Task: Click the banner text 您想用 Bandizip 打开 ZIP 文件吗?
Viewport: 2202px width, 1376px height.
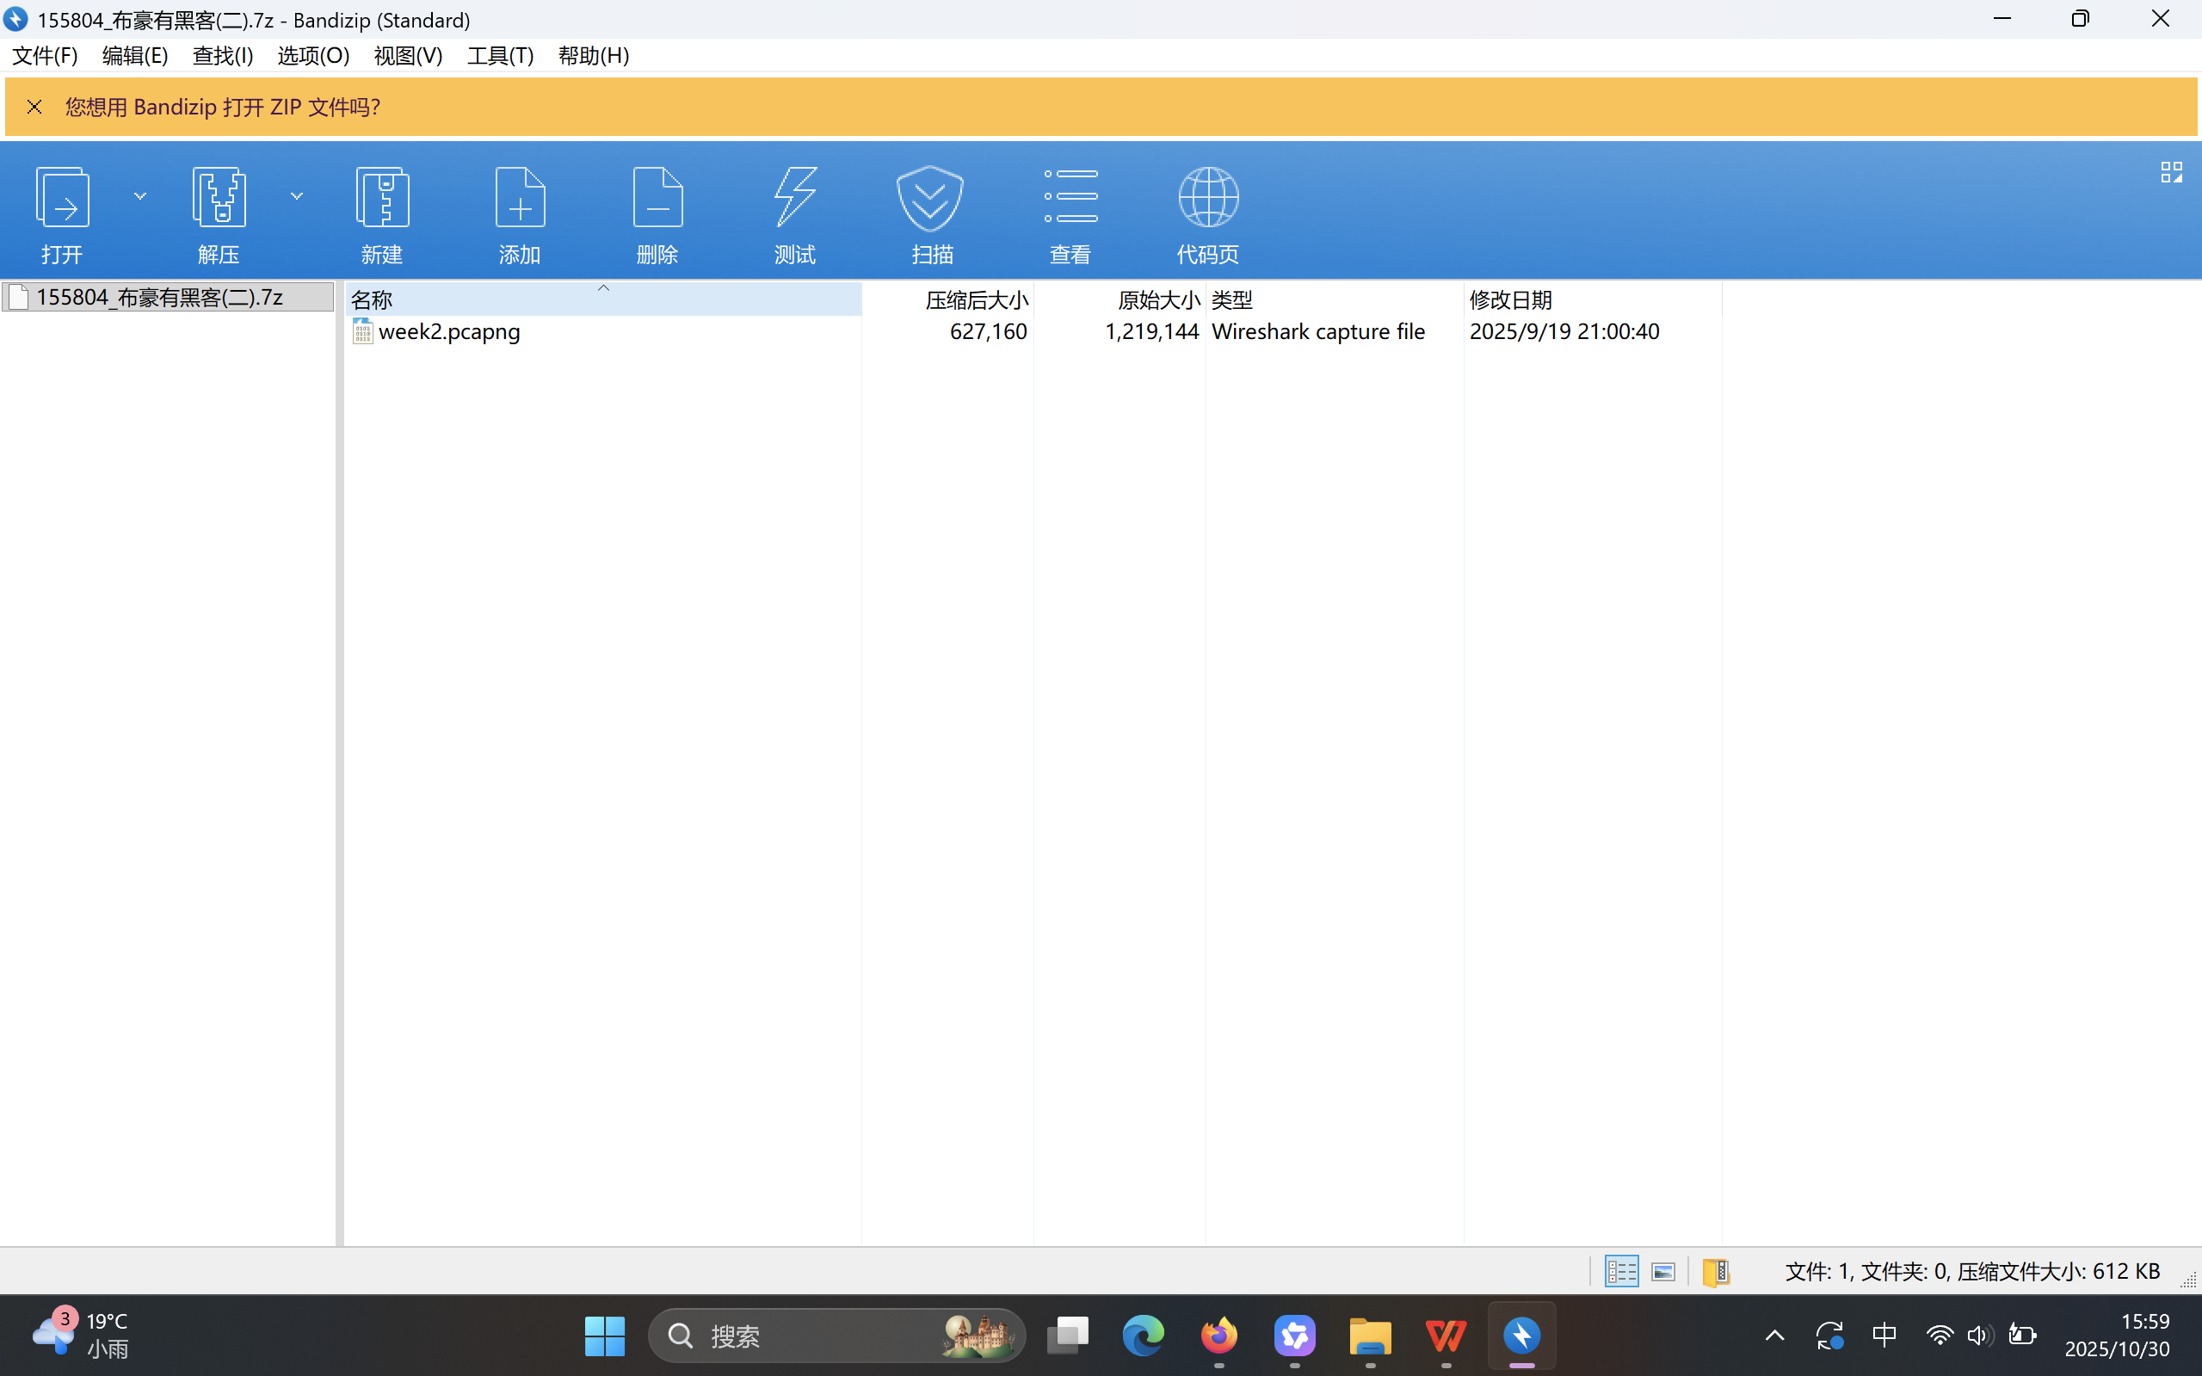Action: tap(223, 108)
